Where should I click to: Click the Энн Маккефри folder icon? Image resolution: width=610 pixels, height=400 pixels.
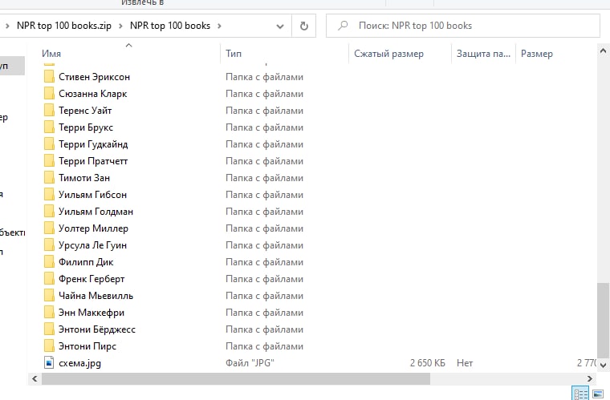(49, 313)
